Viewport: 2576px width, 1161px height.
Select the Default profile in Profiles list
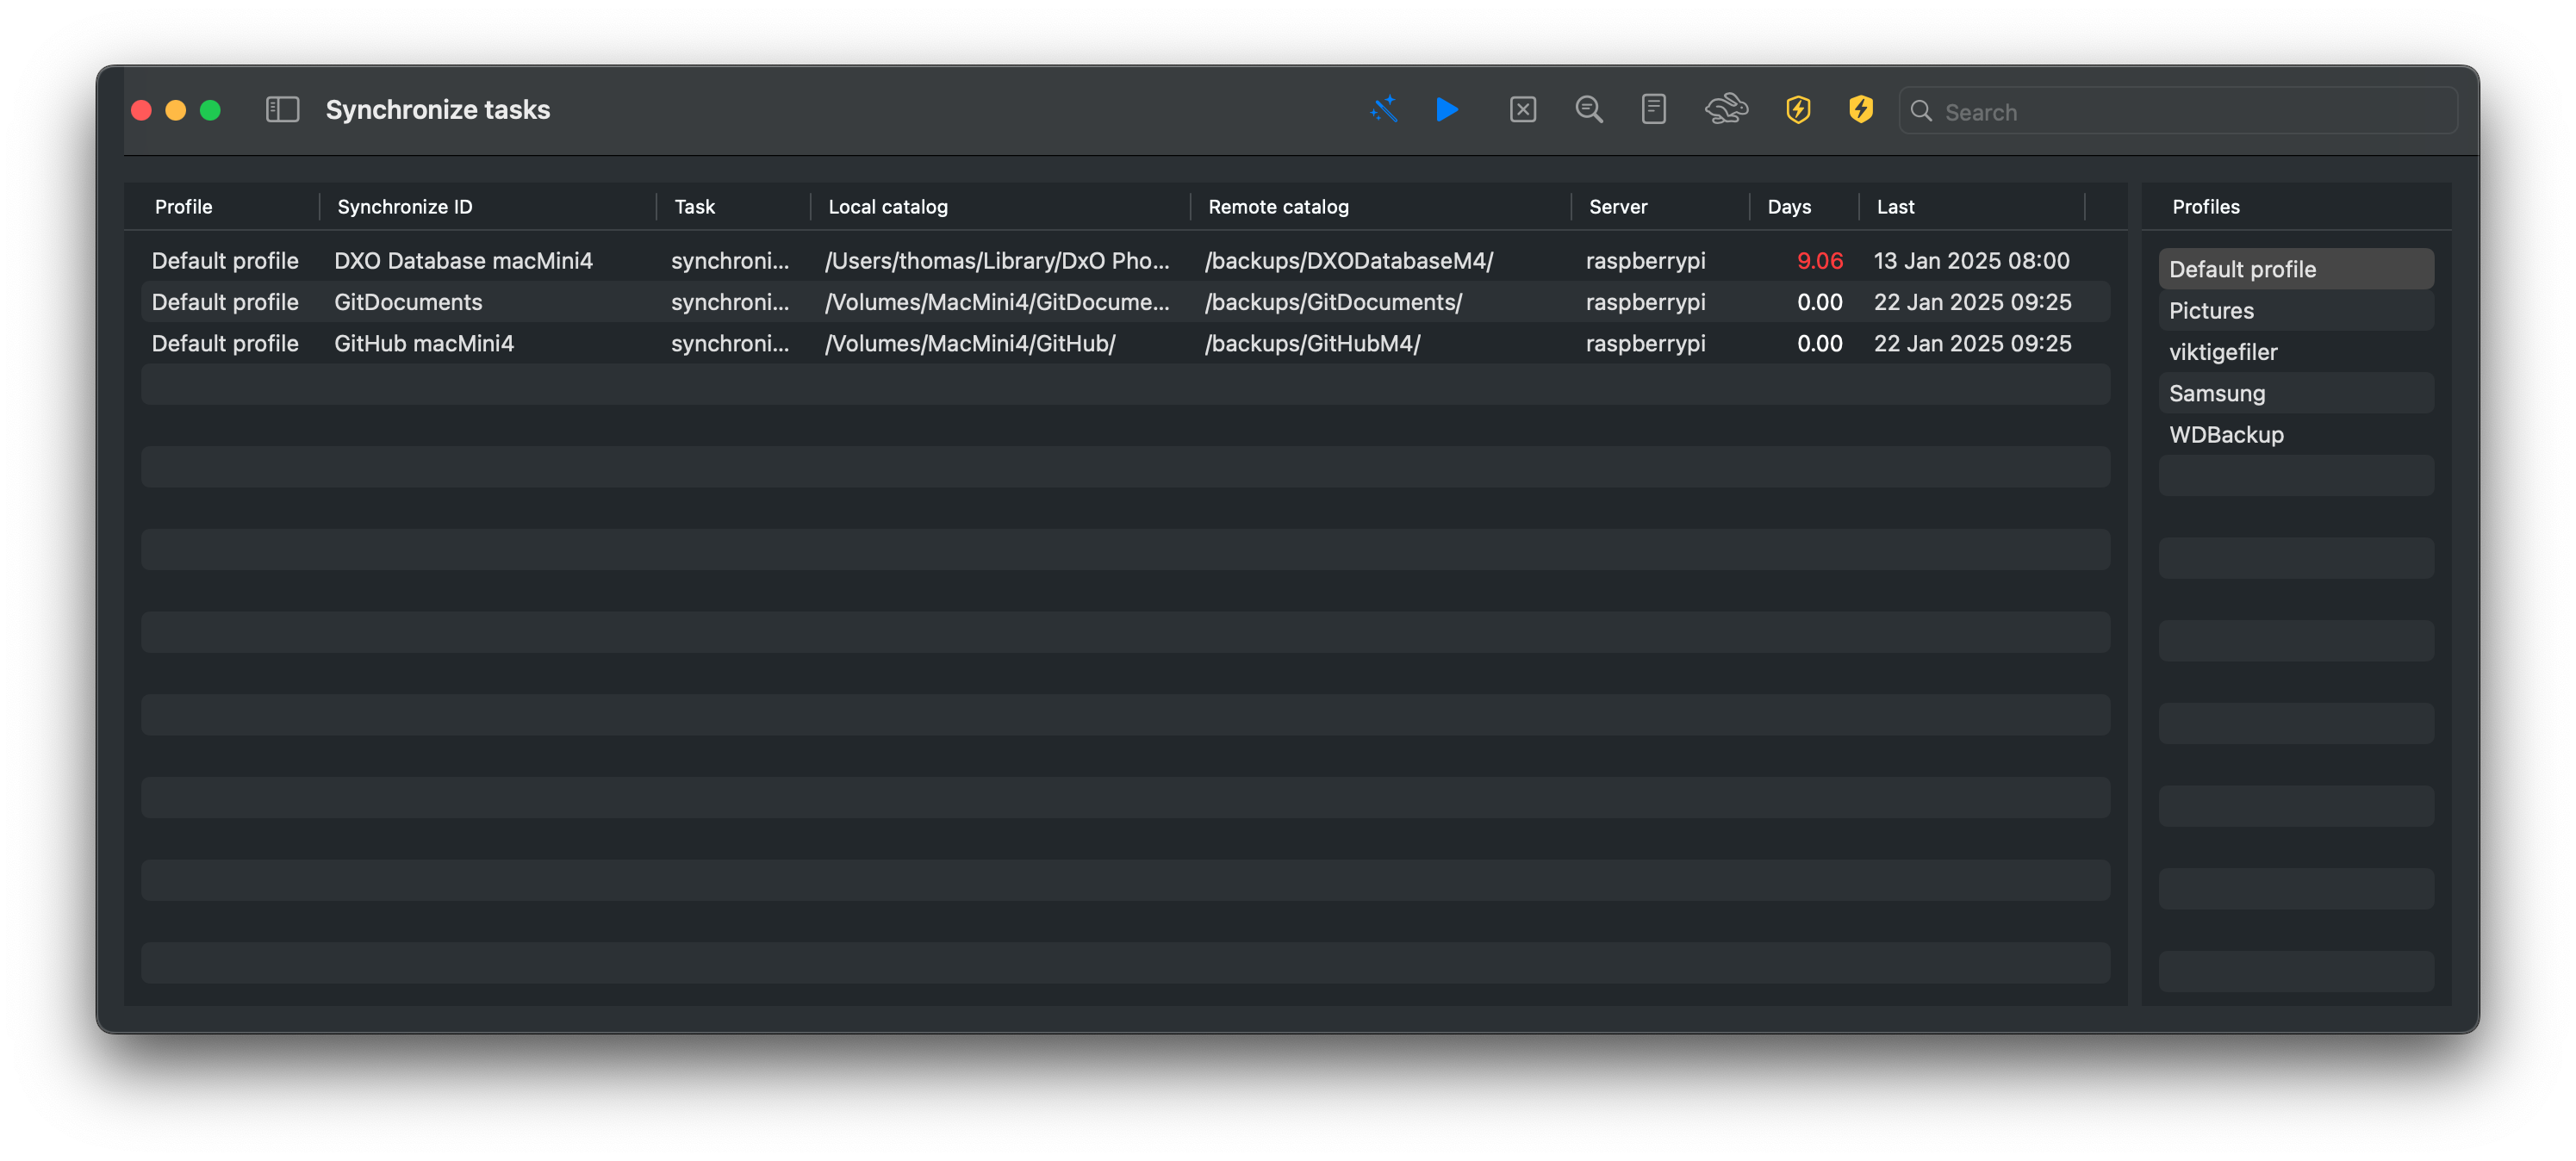[2295, 269]
